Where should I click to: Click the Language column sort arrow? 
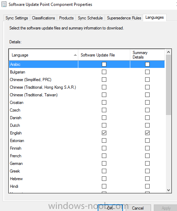(75, 55)
